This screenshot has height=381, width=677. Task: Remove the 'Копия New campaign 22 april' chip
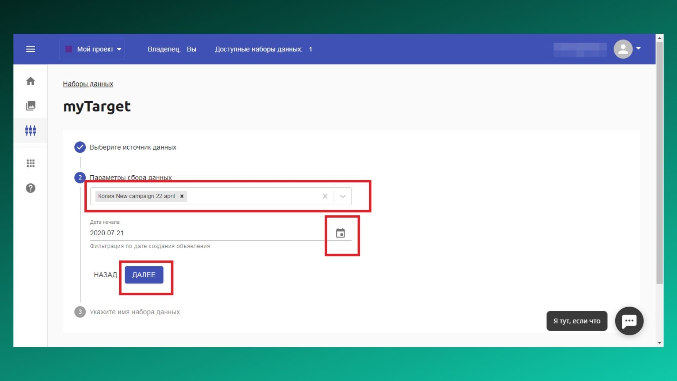(182, 196)
